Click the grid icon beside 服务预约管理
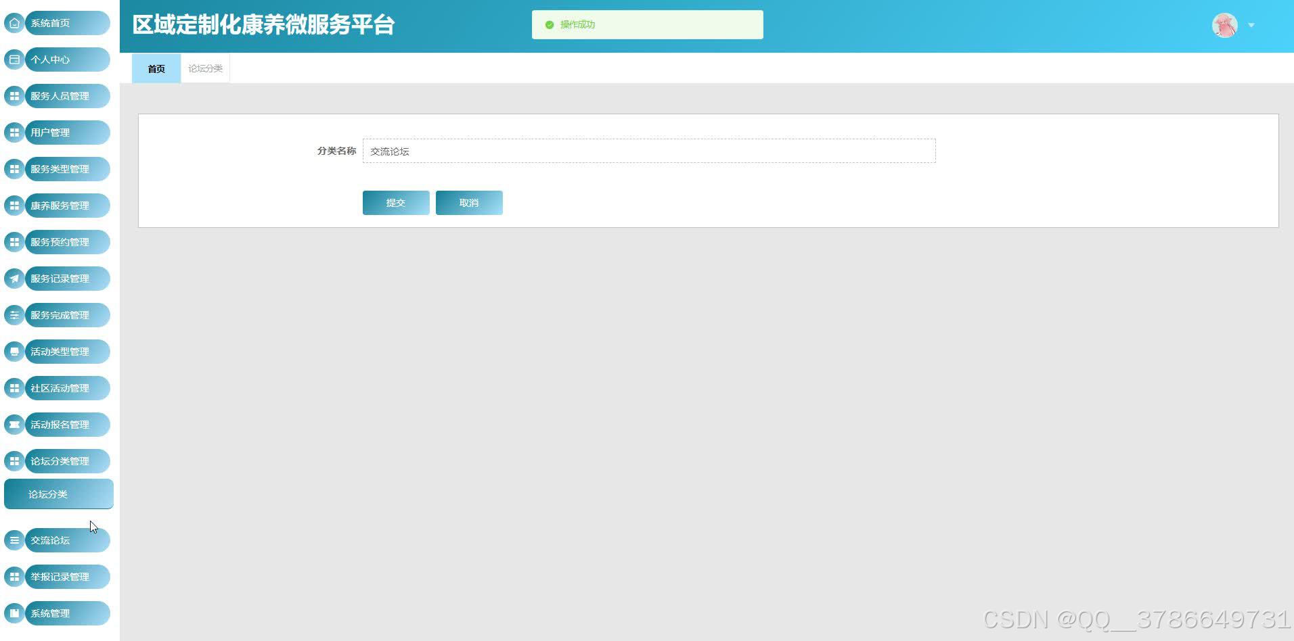Image resolution: width=1294 pixels, height=641 pixels. click(x=14, y=242)
